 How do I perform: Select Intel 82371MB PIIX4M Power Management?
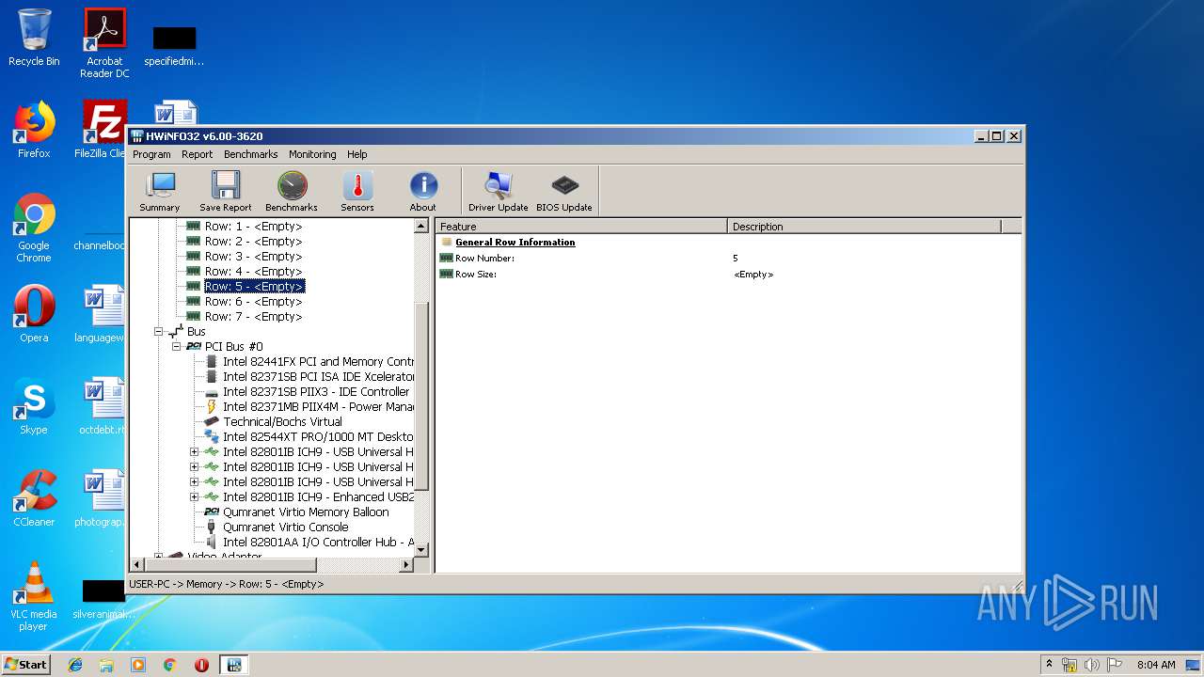click(318, 407)
